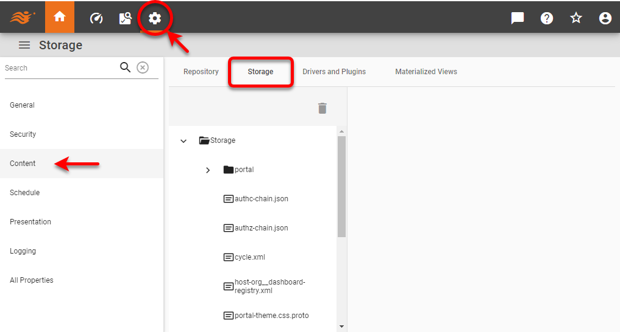Open the Materialized Views tab

426,72
